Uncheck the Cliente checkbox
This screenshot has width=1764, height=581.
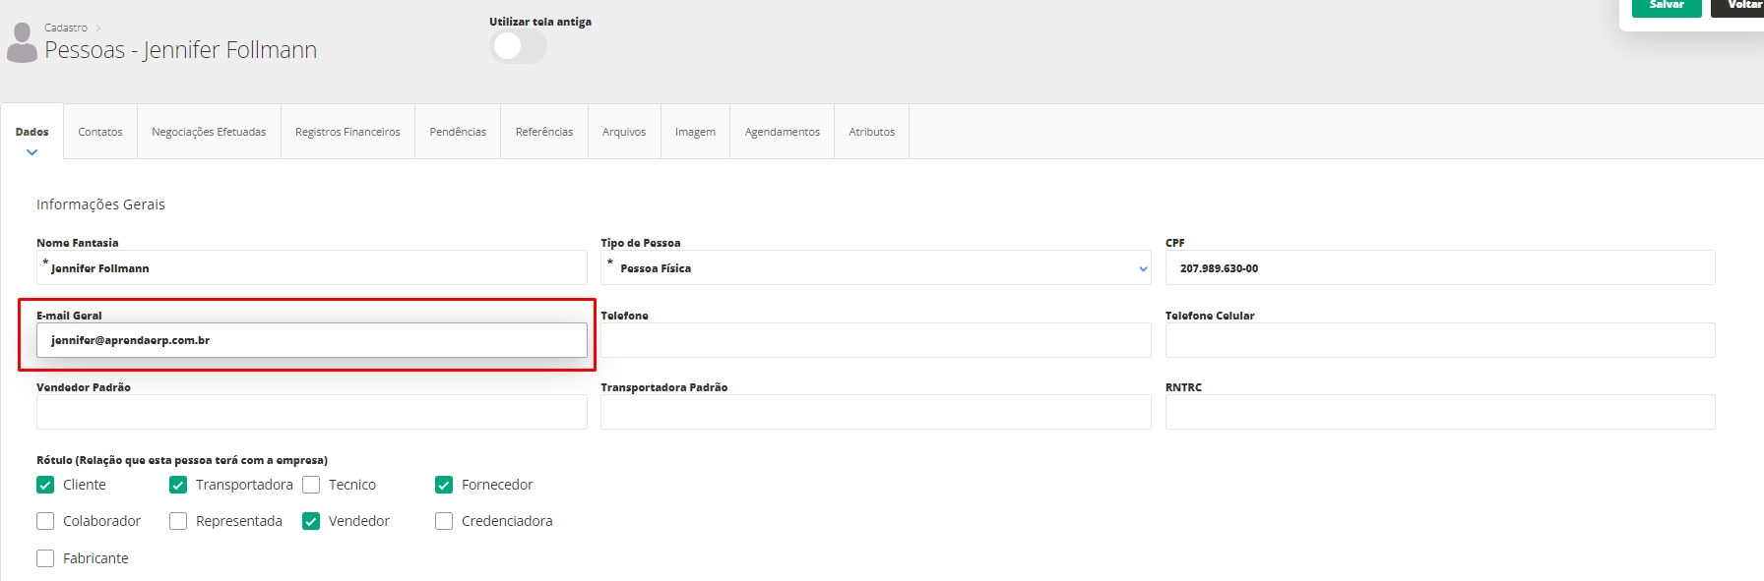(x=45, y=485)
